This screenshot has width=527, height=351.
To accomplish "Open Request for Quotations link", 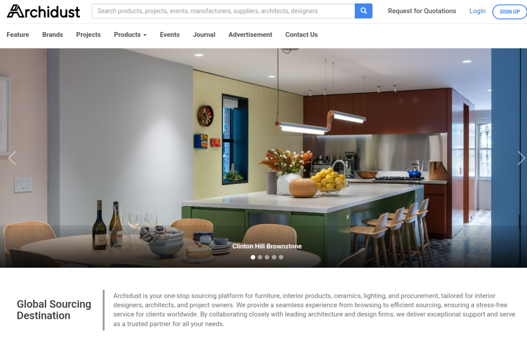I will pos(422,11).
